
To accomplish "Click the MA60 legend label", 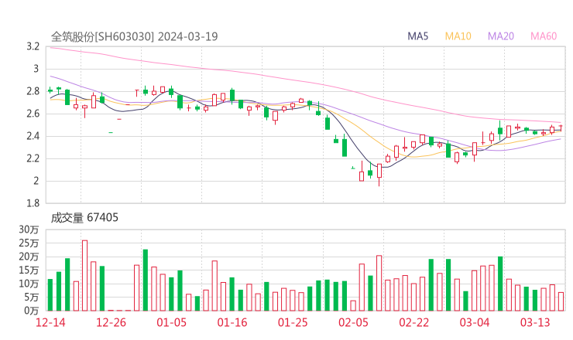I will coord(544,36).
